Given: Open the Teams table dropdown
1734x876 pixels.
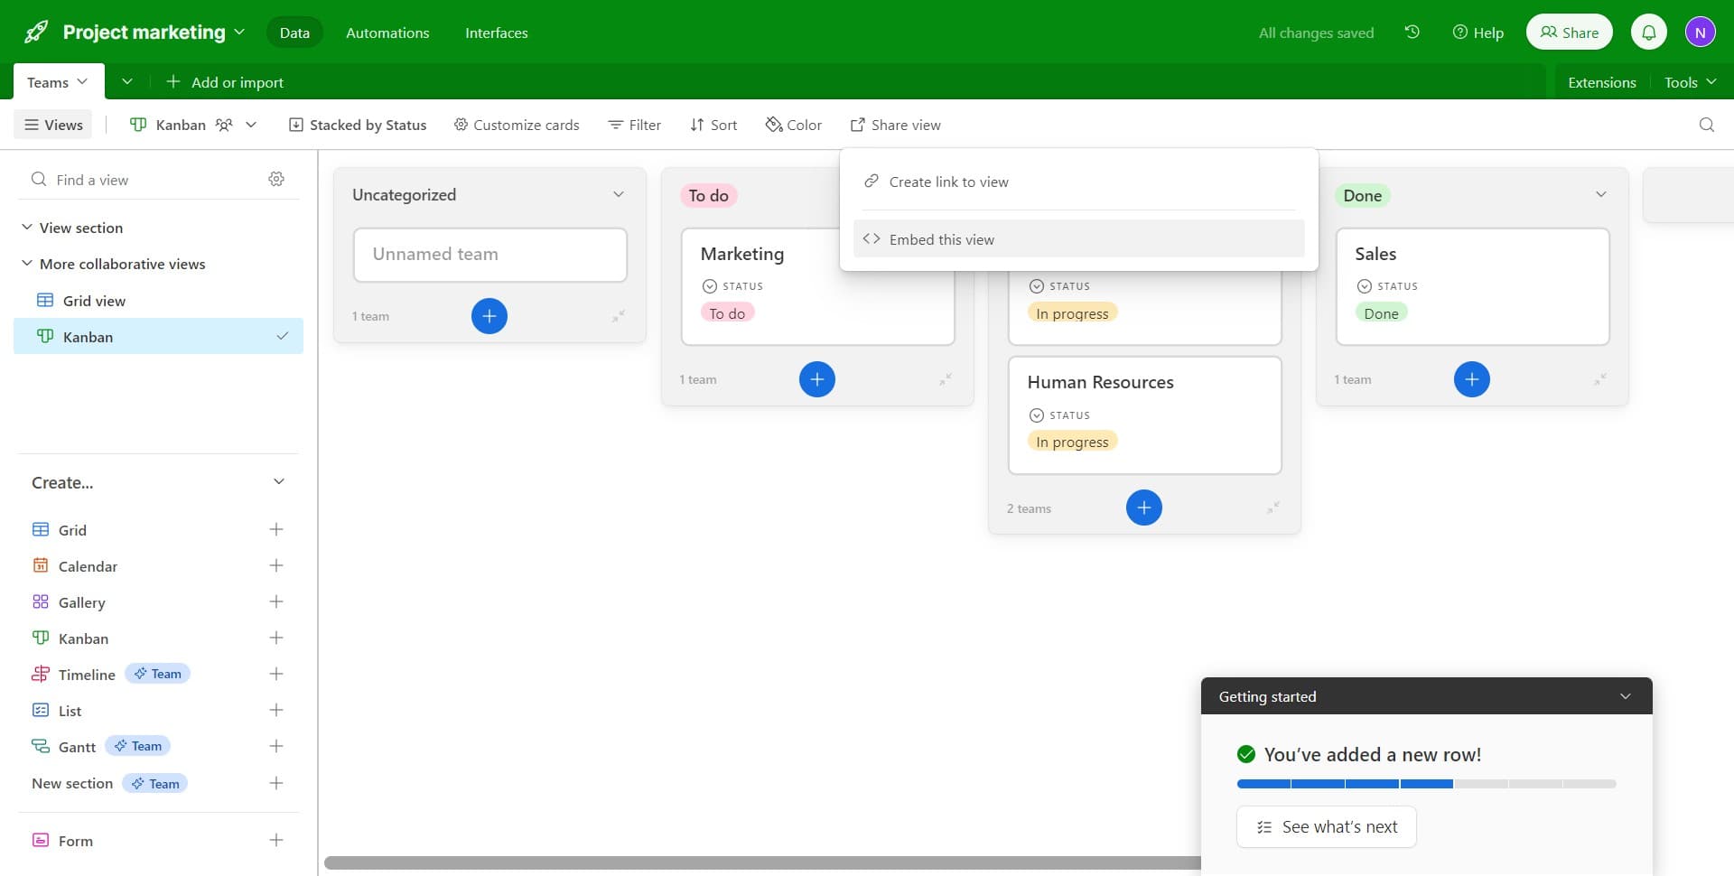Looking at the screenshot, I should tap(57, 81).
